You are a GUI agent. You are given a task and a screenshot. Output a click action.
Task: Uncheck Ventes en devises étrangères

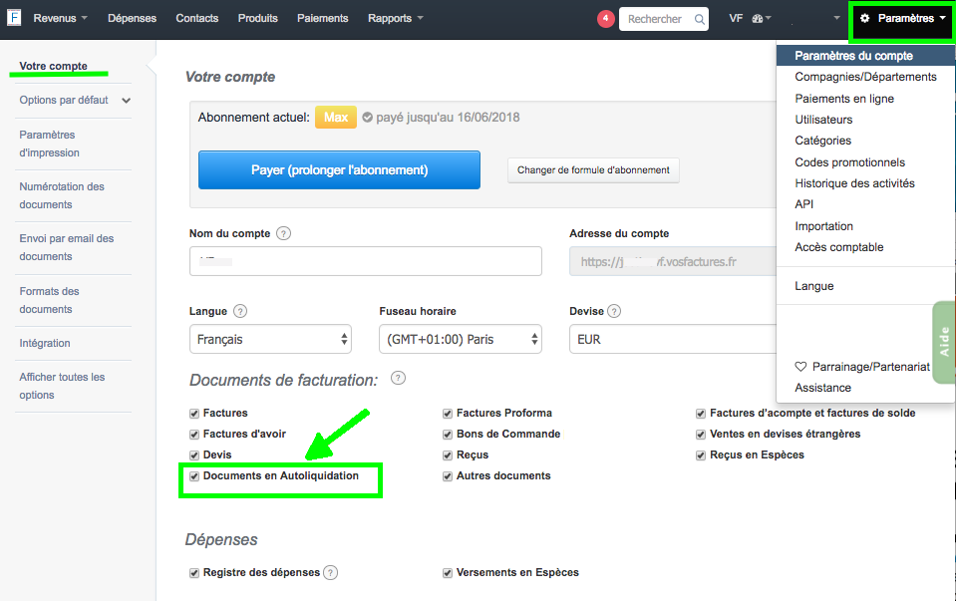tap(701, 434)
